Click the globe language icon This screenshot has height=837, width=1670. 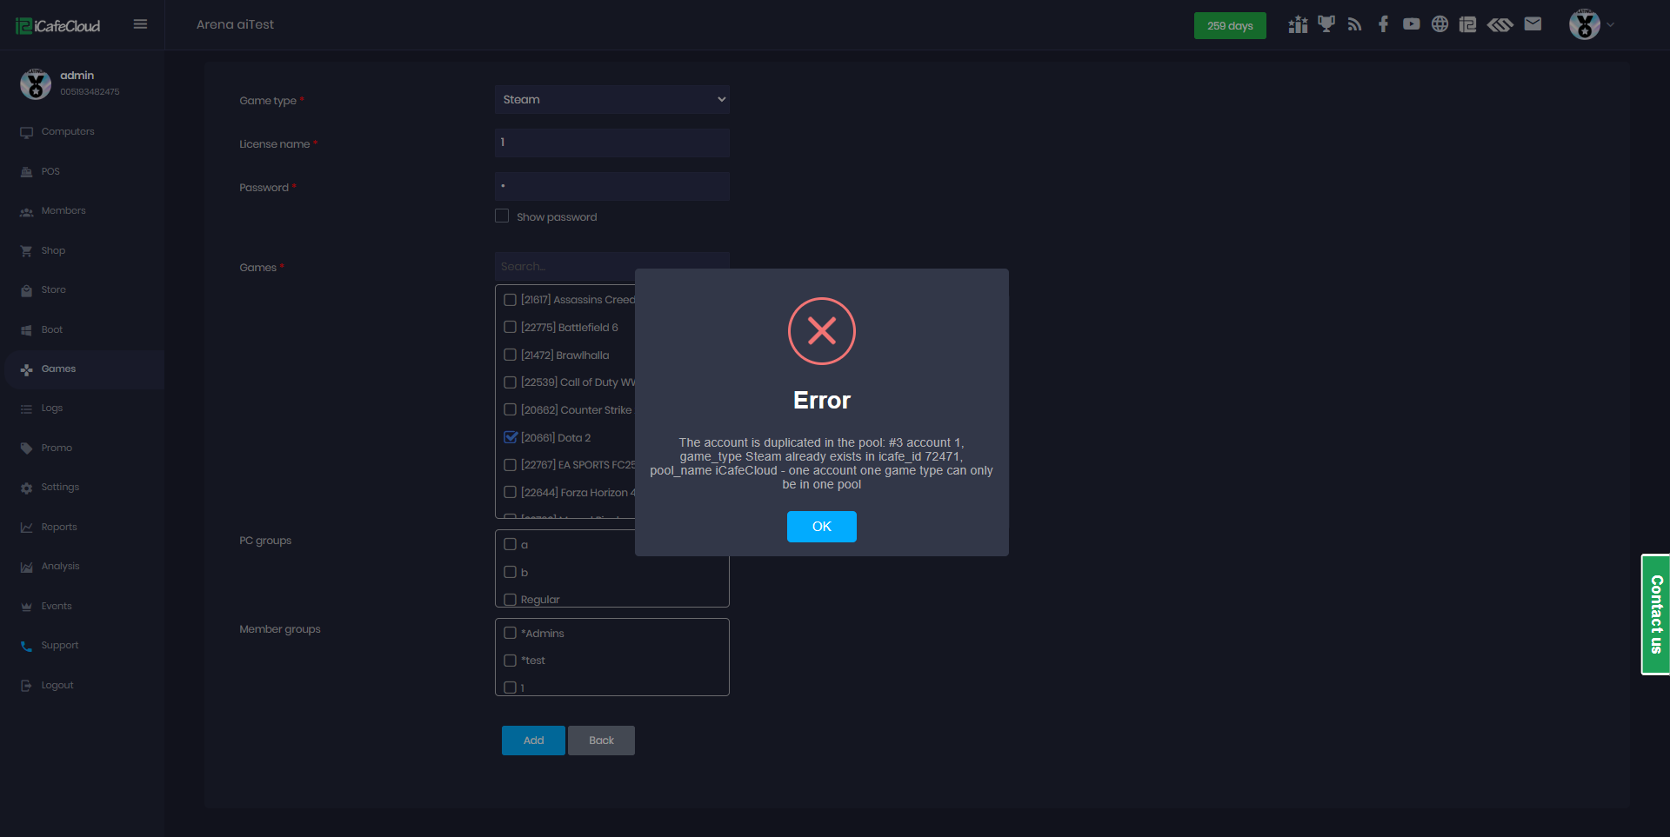point(1440,24)
